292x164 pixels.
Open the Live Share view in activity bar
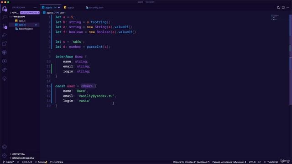point(5,70)
